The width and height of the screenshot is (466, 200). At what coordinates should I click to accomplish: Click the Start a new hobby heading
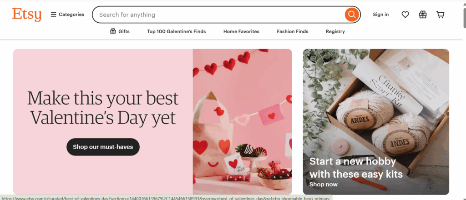(x=356, y=167)
